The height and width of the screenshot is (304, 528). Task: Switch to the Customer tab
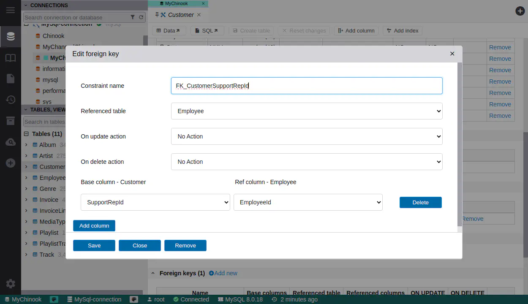[180, 15]
